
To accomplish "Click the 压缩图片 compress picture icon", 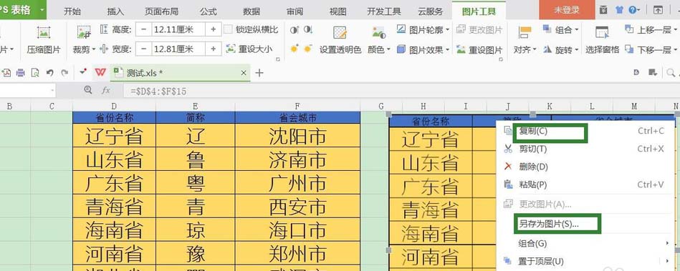I will click(x=44, y=32).
